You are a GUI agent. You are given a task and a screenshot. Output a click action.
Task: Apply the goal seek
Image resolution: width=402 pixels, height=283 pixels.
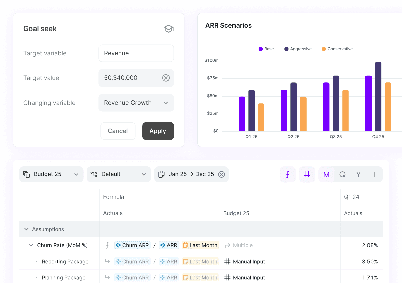click(x=158, y=131)
